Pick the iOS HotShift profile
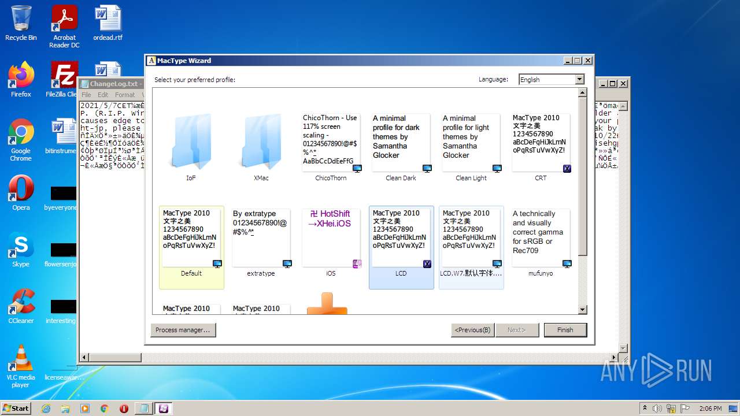 (331, 247)
